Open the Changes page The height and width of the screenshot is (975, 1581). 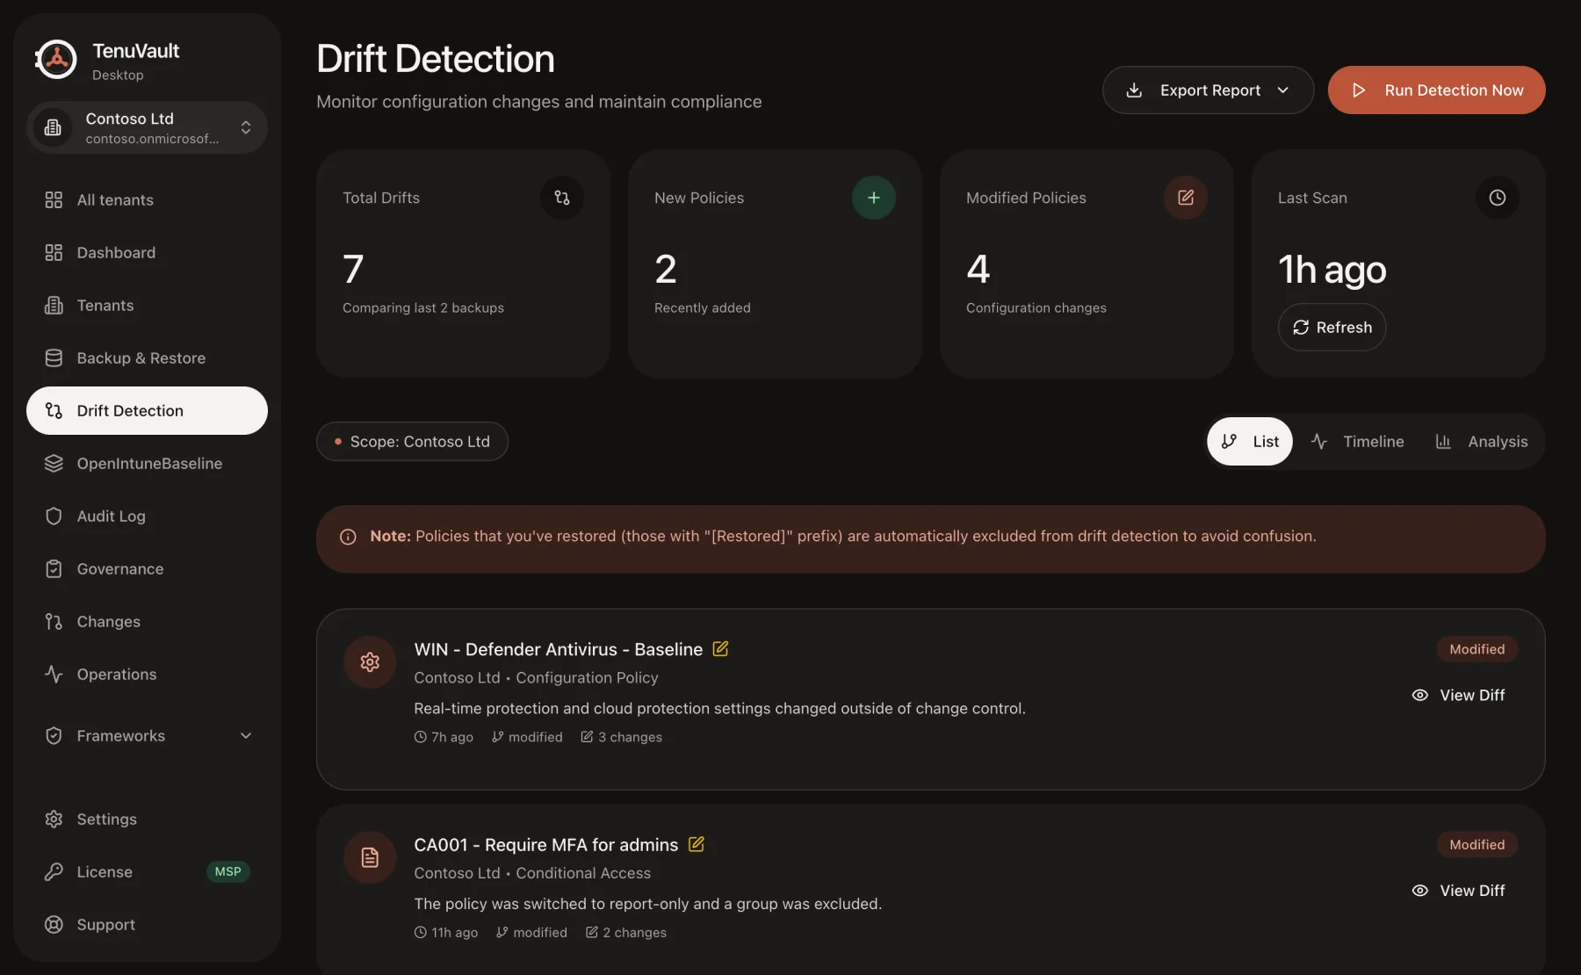click(147, 621)
